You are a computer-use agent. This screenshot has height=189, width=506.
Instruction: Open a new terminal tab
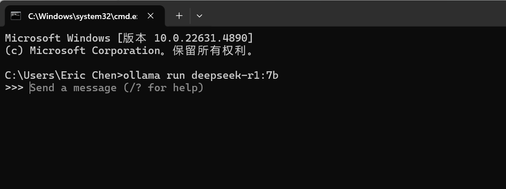click(x=179, y=16)
